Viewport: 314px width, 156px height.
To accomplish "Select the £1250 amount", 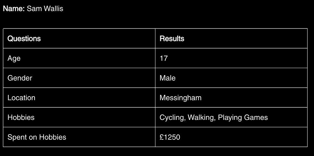I will pyautogui.click(x=170, y=137).
